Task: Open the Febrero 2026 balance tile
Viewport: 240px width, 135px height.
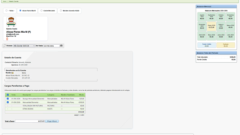Action: pyautogui.click(x=221, y=26)
